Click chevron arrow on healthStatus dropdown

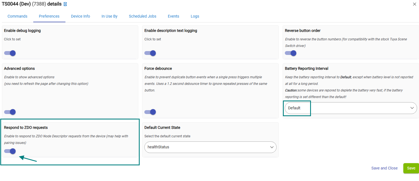[272, 147]
